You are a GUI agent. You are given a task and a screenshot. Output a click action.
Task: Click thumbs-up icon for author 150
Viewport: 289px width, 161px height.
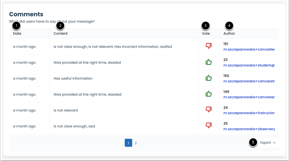coord(209,78)
